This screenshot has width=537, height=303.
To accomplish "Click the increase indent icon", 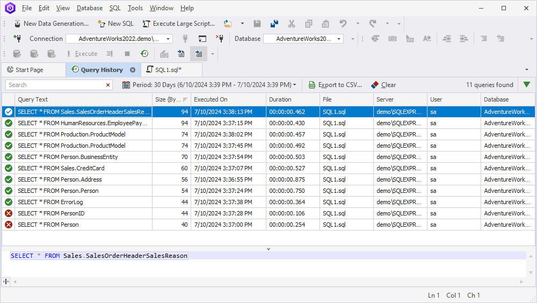I will (x=464, y=39).
